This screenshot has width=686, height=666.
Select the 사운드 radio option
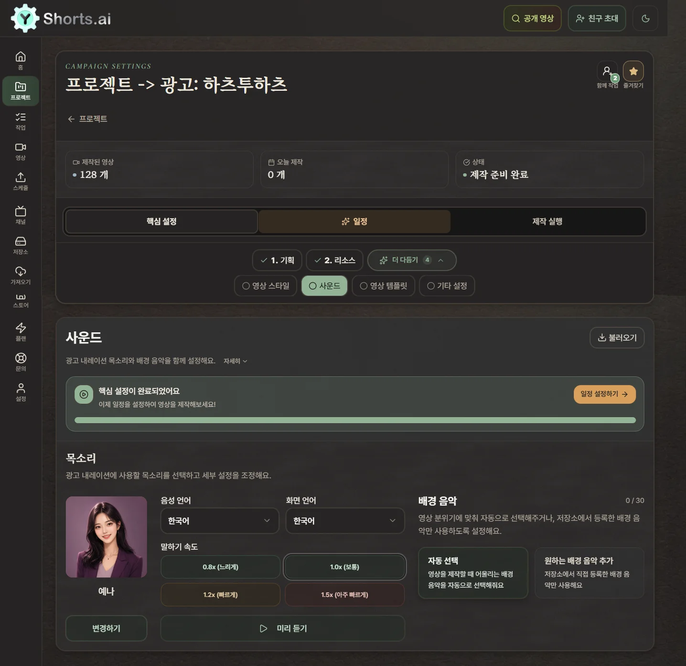pos(324,286)
